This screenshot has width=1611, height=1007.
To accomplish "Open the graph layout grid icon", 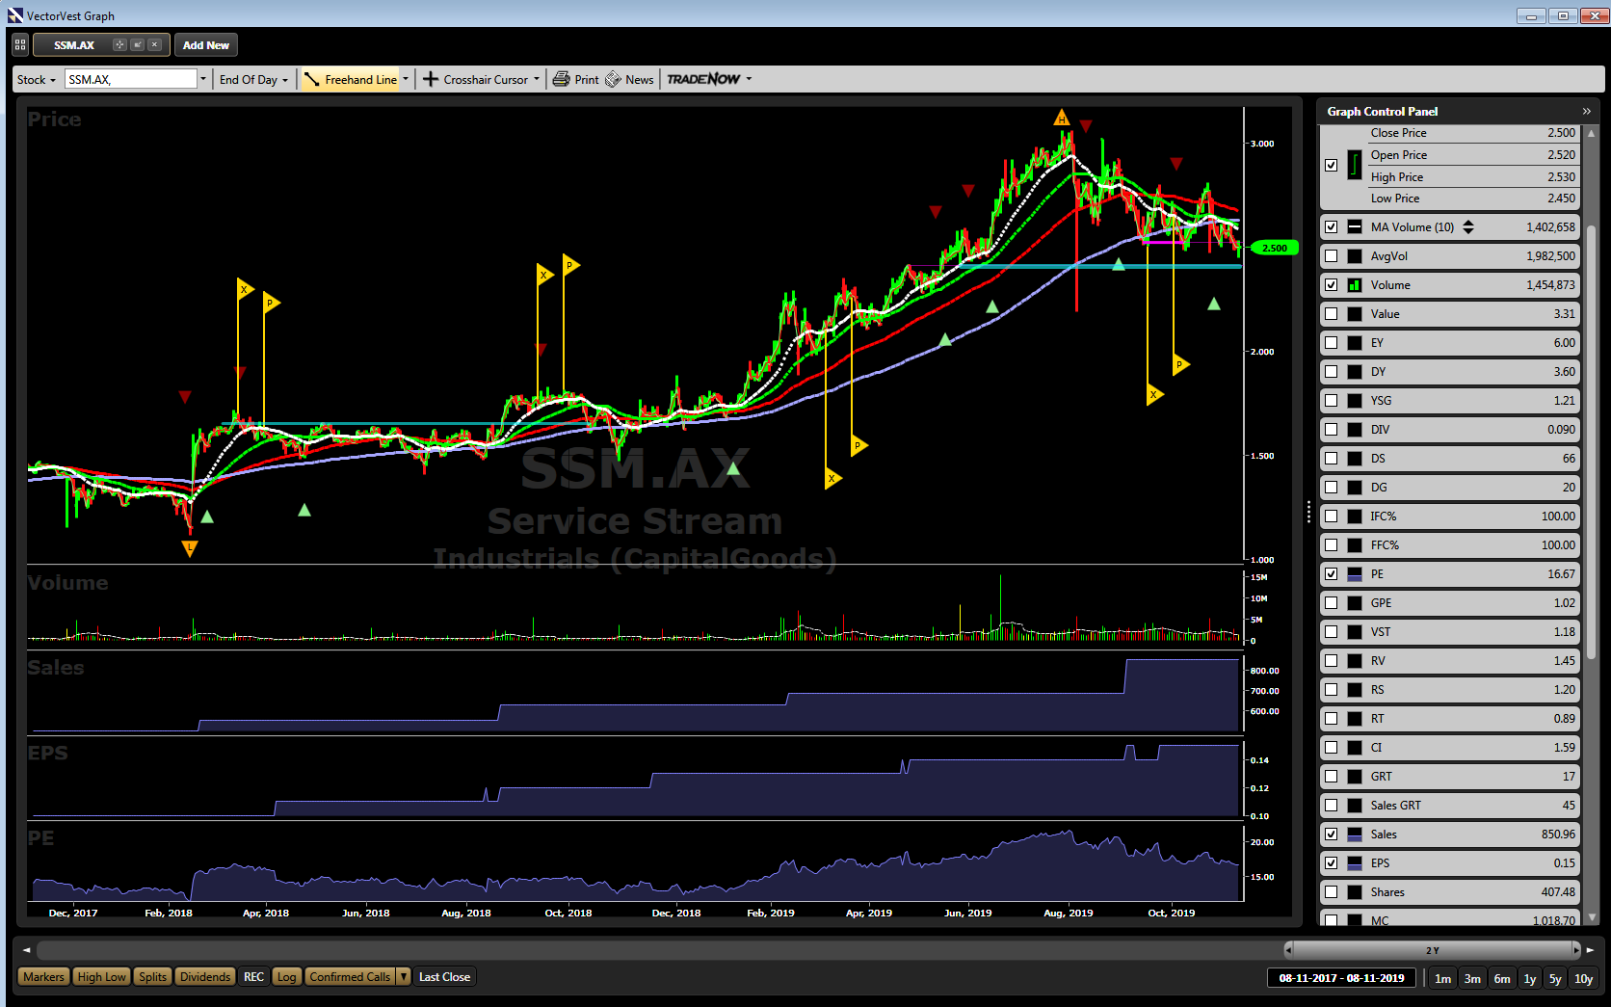I will [20, 45].
